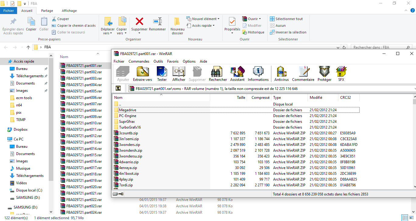Open Partage tab in Explorer ribbon
The height and width of the screenshot is (221, 416).
[47, 11]
